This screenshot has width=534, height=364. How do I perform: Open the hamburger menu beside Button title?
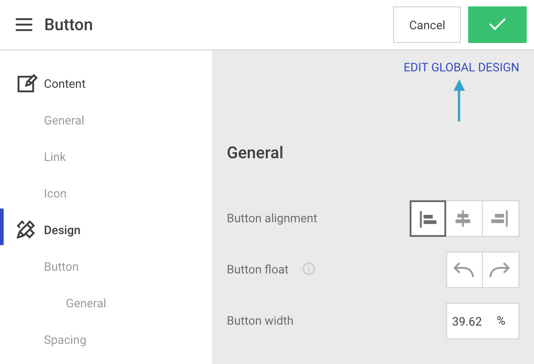click(x=24, y=25)
